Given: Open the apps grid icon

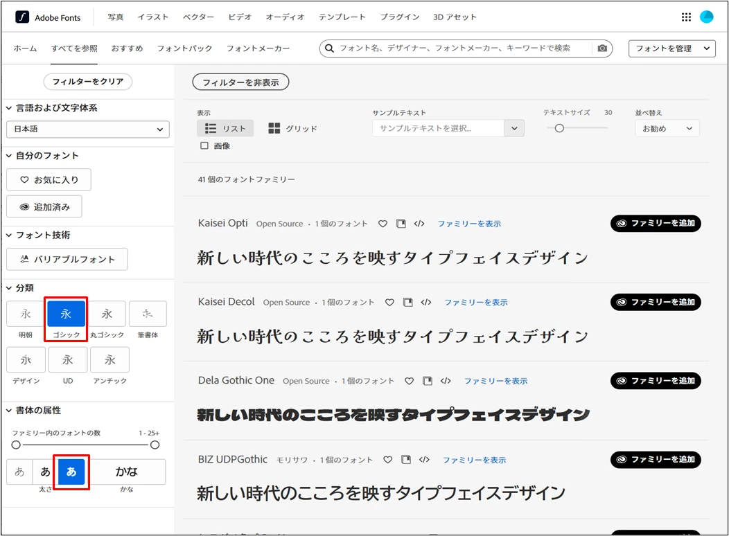Looking at the screenshot, I should point(686,17).
